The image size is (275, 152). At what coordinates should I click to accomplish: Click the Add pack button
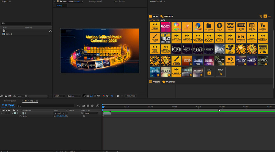[209, 72]
